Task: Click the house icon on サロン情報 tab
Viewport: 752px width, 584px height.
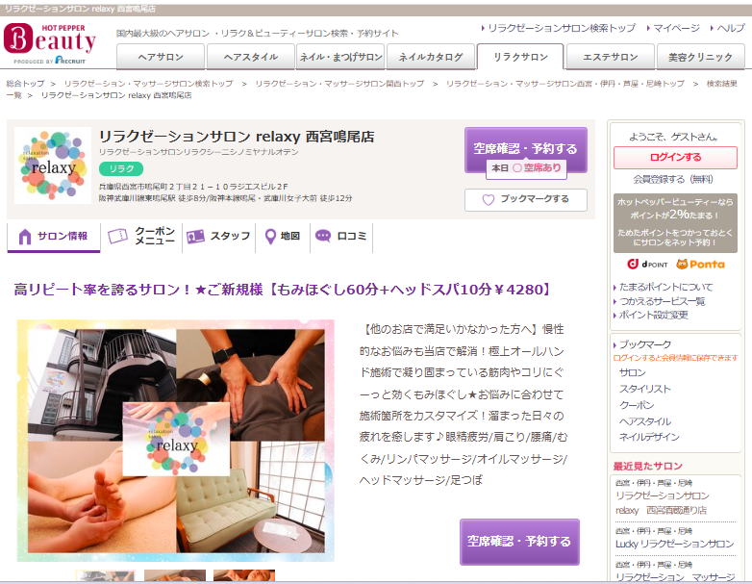Action: [25, 236]
